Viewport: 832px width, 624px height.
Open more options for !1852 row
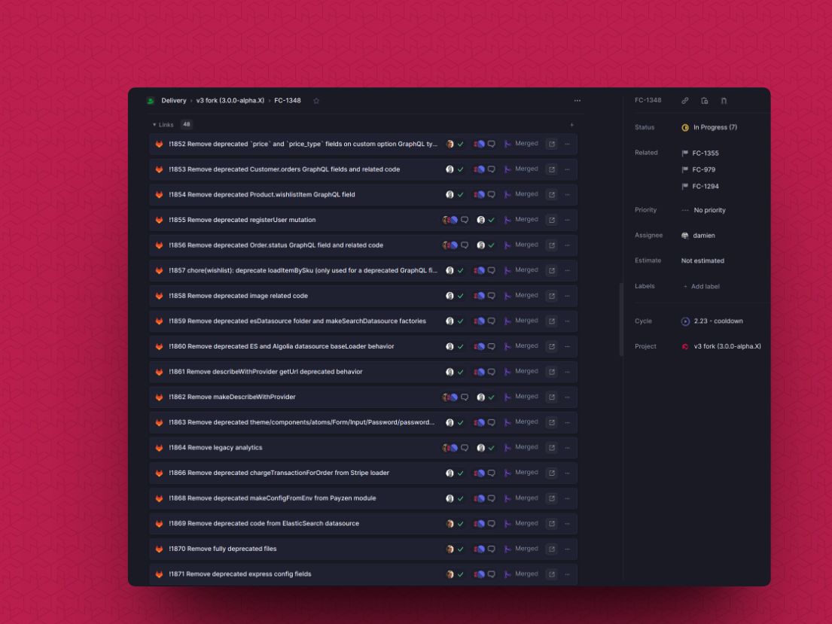point(567,144)
